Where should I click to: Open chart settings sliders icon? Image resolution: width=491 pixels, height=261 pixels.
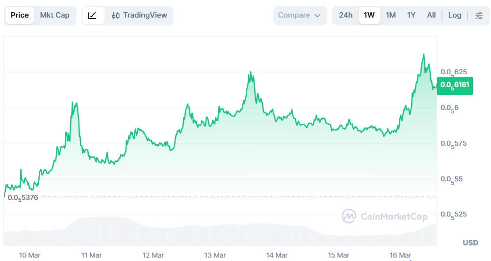479,15
